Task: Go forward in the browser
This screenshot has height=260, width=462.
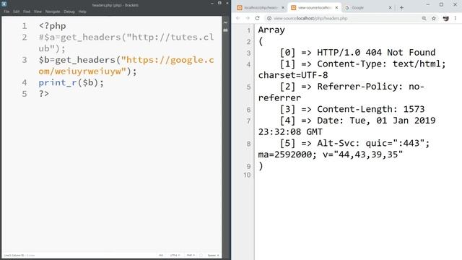Action: coord(248,18)
